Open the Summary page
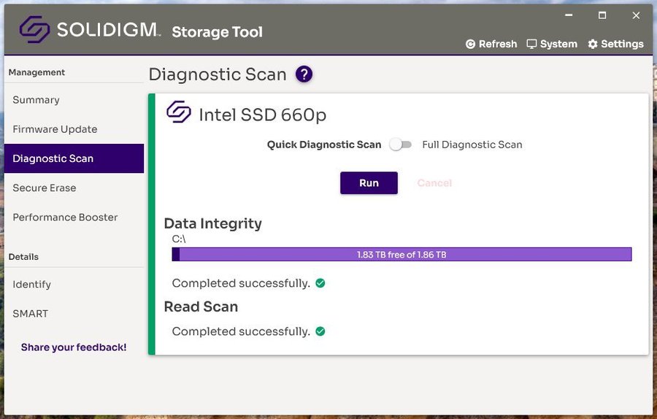The width and height of the screenshot is (657, 419). tap(36, 100)
